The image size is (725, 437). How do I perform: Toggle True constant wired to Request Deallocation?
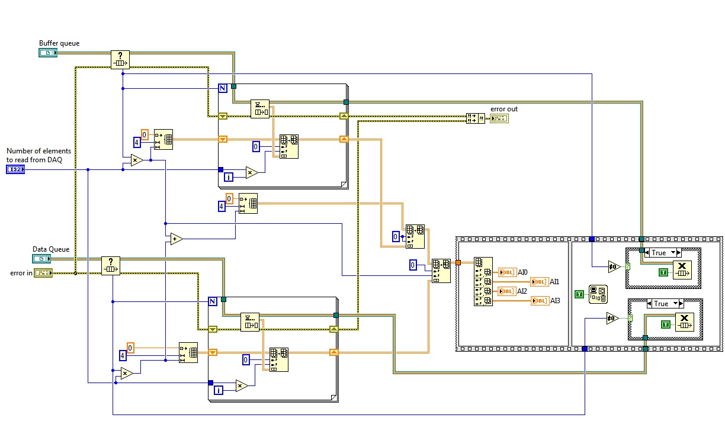(579, 294)
